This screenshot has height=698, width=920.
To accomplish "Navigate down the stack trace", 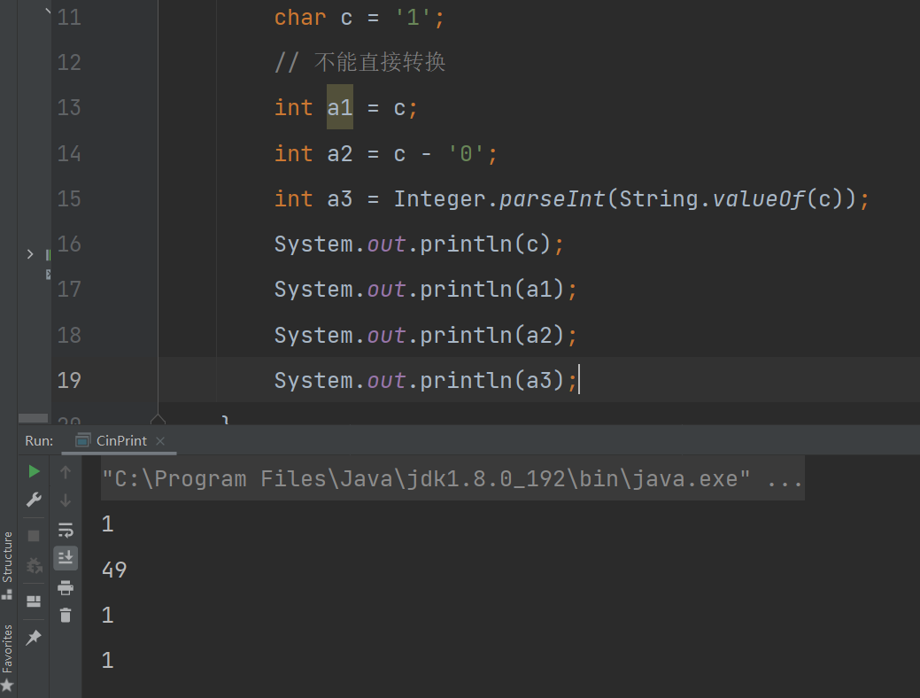I will pyautogui.click(x=65, y=500).
